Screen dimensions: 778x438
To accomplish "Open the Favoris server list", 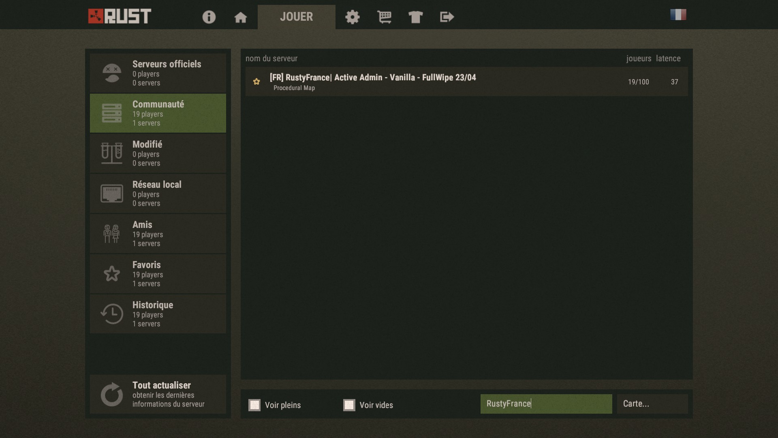I will [x=158, y=274].
